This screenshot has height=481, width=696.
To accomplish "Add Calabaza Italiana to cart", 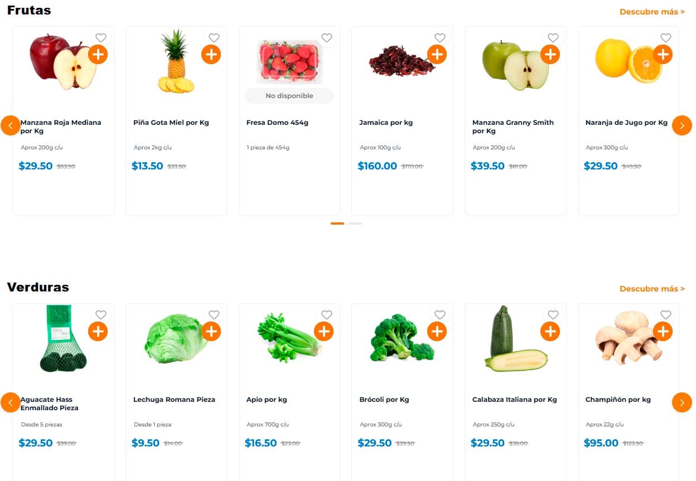I will tap(550, 332).
